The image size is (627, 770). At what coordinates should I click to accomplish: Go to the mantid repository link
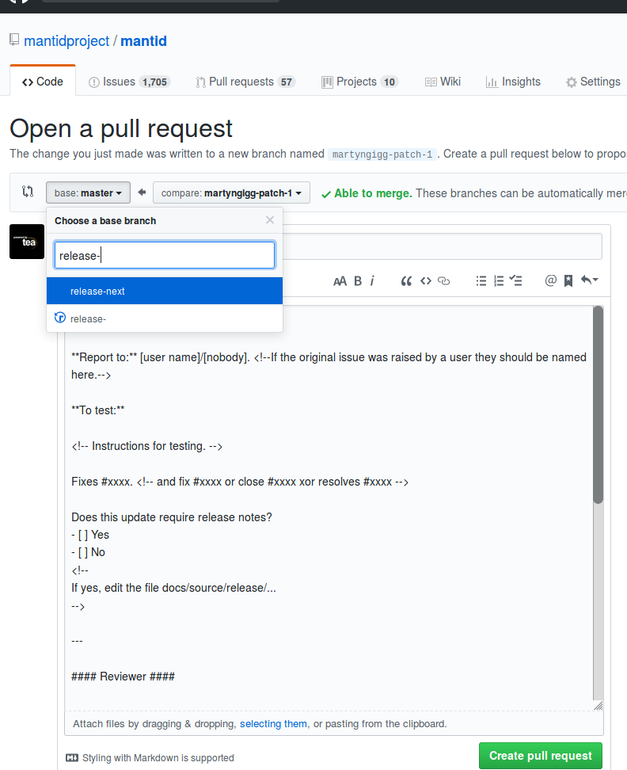144,40
